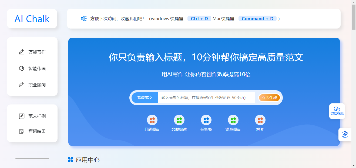Focus the title input field

click(x=207, y=98)
